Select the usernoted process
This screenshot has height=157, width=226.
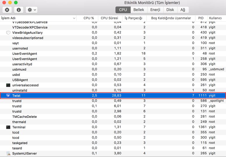(113, 48)
